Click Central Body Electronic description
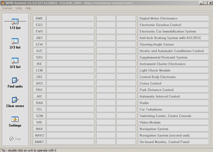 click(173, 77)
